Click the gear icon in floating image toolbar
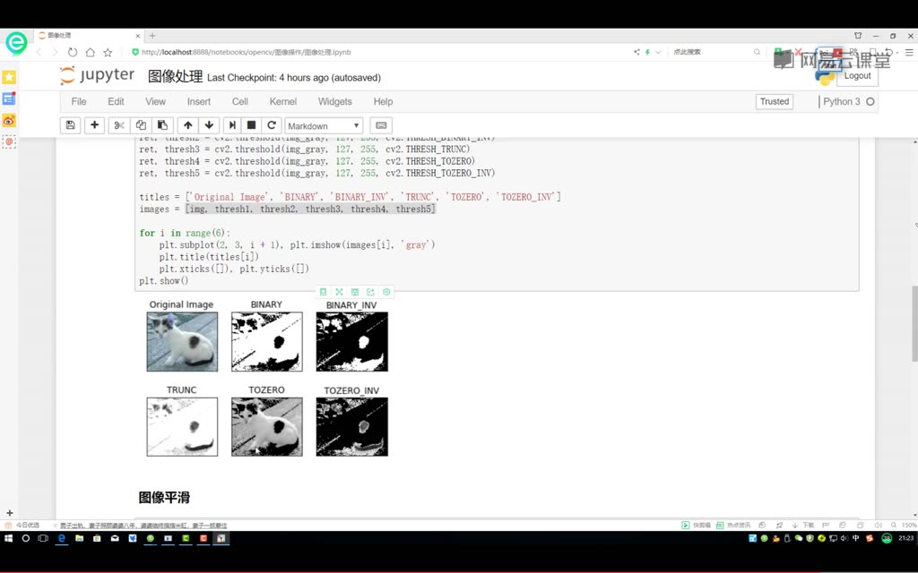 click(x=386, y=292)
